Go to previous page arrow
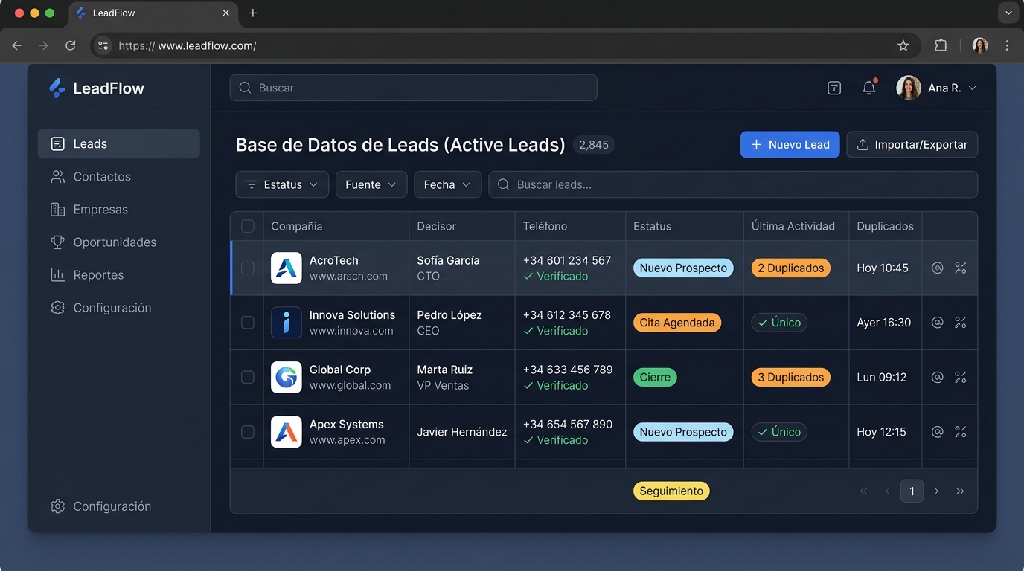1024x571 pixels. tap(888, 491)
